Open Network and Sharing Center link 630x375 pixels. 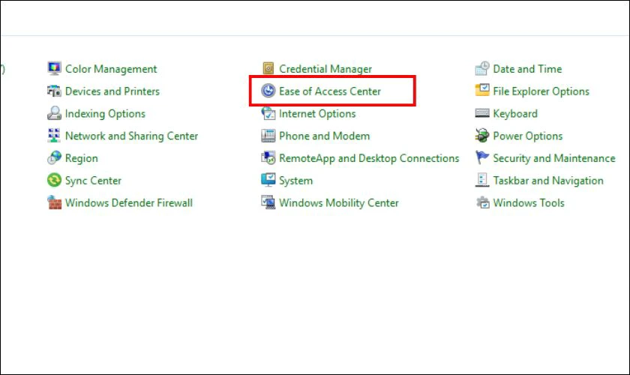pos(131,136)
